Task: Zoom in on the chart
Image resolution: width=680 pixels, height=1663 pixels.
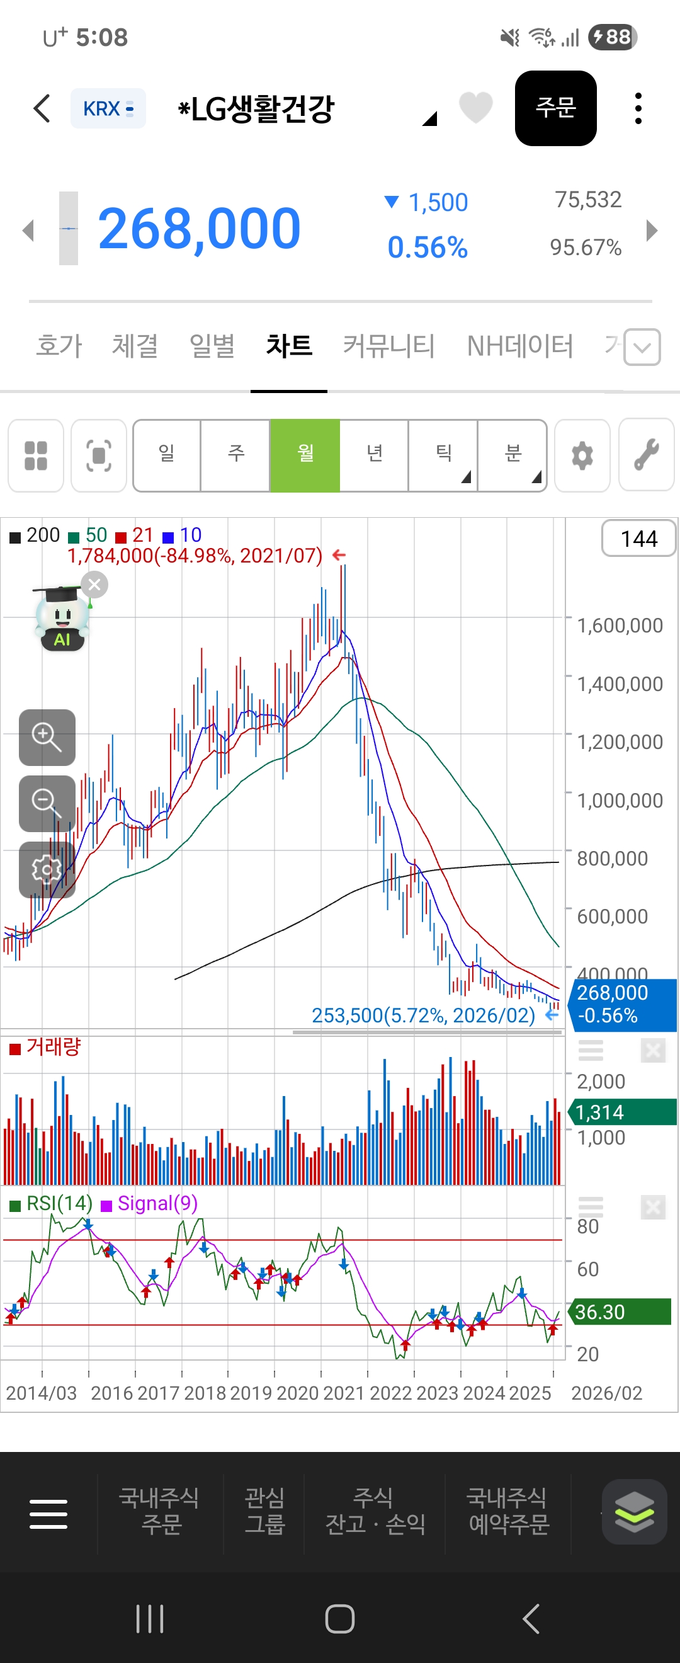Action: [47, 737]
